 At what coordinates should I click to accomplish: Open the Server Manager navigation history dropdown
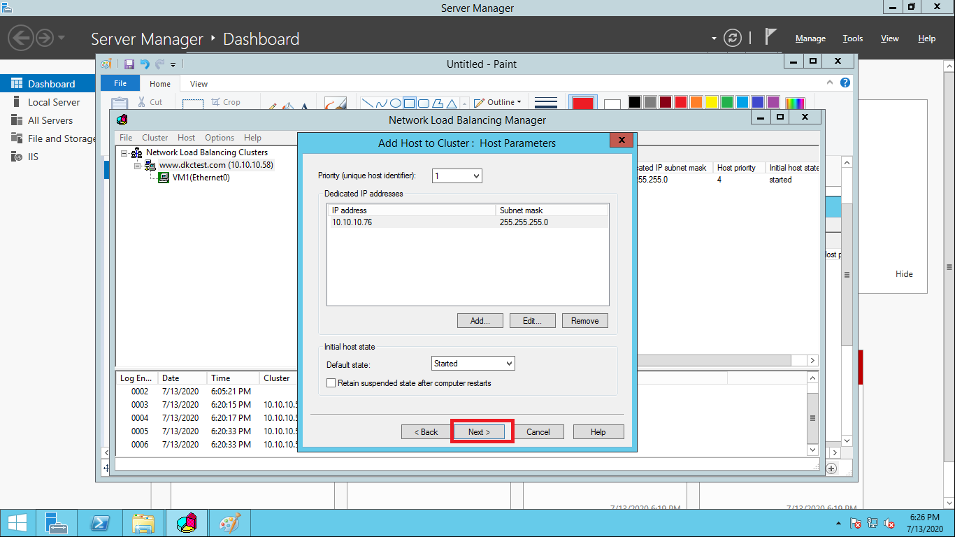62,37
